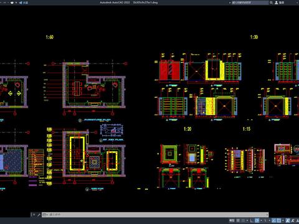
Task: Expand quick access toolbar dropdown arrow
Action: point(16,2)
